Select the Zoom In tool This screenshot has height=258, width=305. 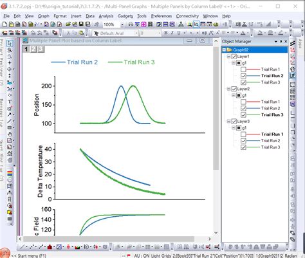click(x=10, y=50)
